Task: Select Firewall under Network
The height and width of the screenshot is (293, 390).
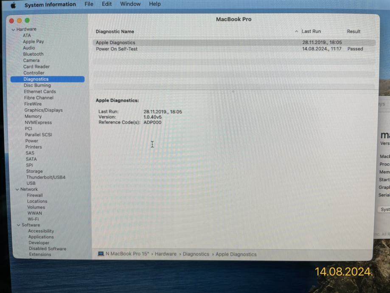Action: point(35,195)
